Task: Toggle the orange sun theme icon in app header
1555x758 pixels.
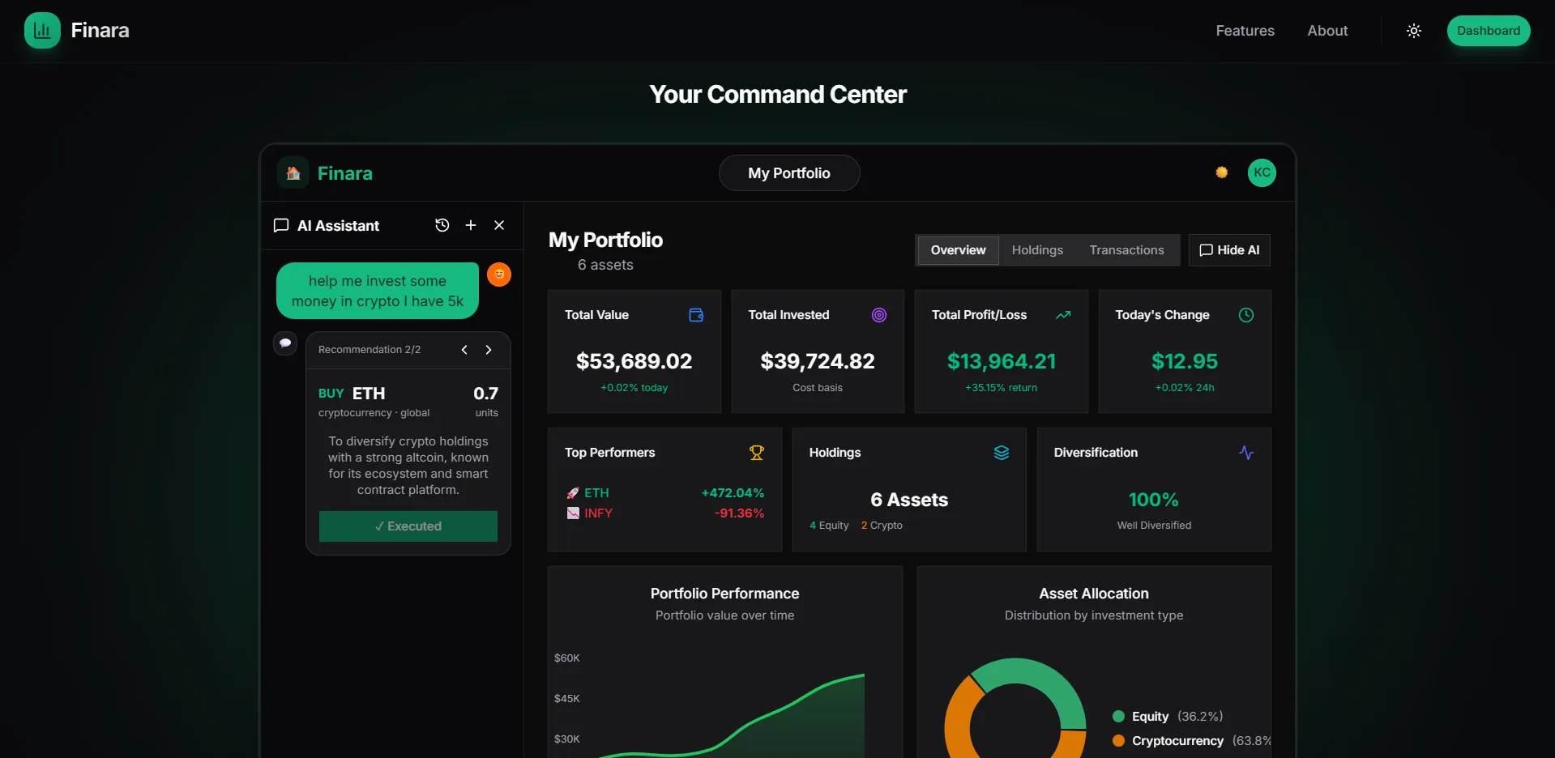Action: point(1222,172)
